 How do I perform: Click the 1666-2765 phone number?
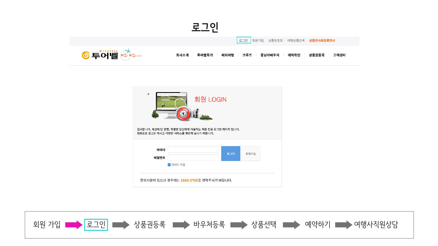click(x=189, y=180)
